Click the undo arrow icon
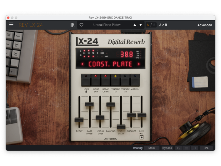The height and width of the screenshot is (166, 221). pos(178,148)
